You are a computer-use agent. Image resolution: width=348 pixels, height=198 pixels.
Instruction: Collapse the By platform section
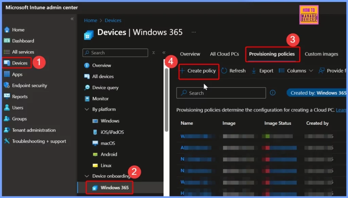coord(87,110)
